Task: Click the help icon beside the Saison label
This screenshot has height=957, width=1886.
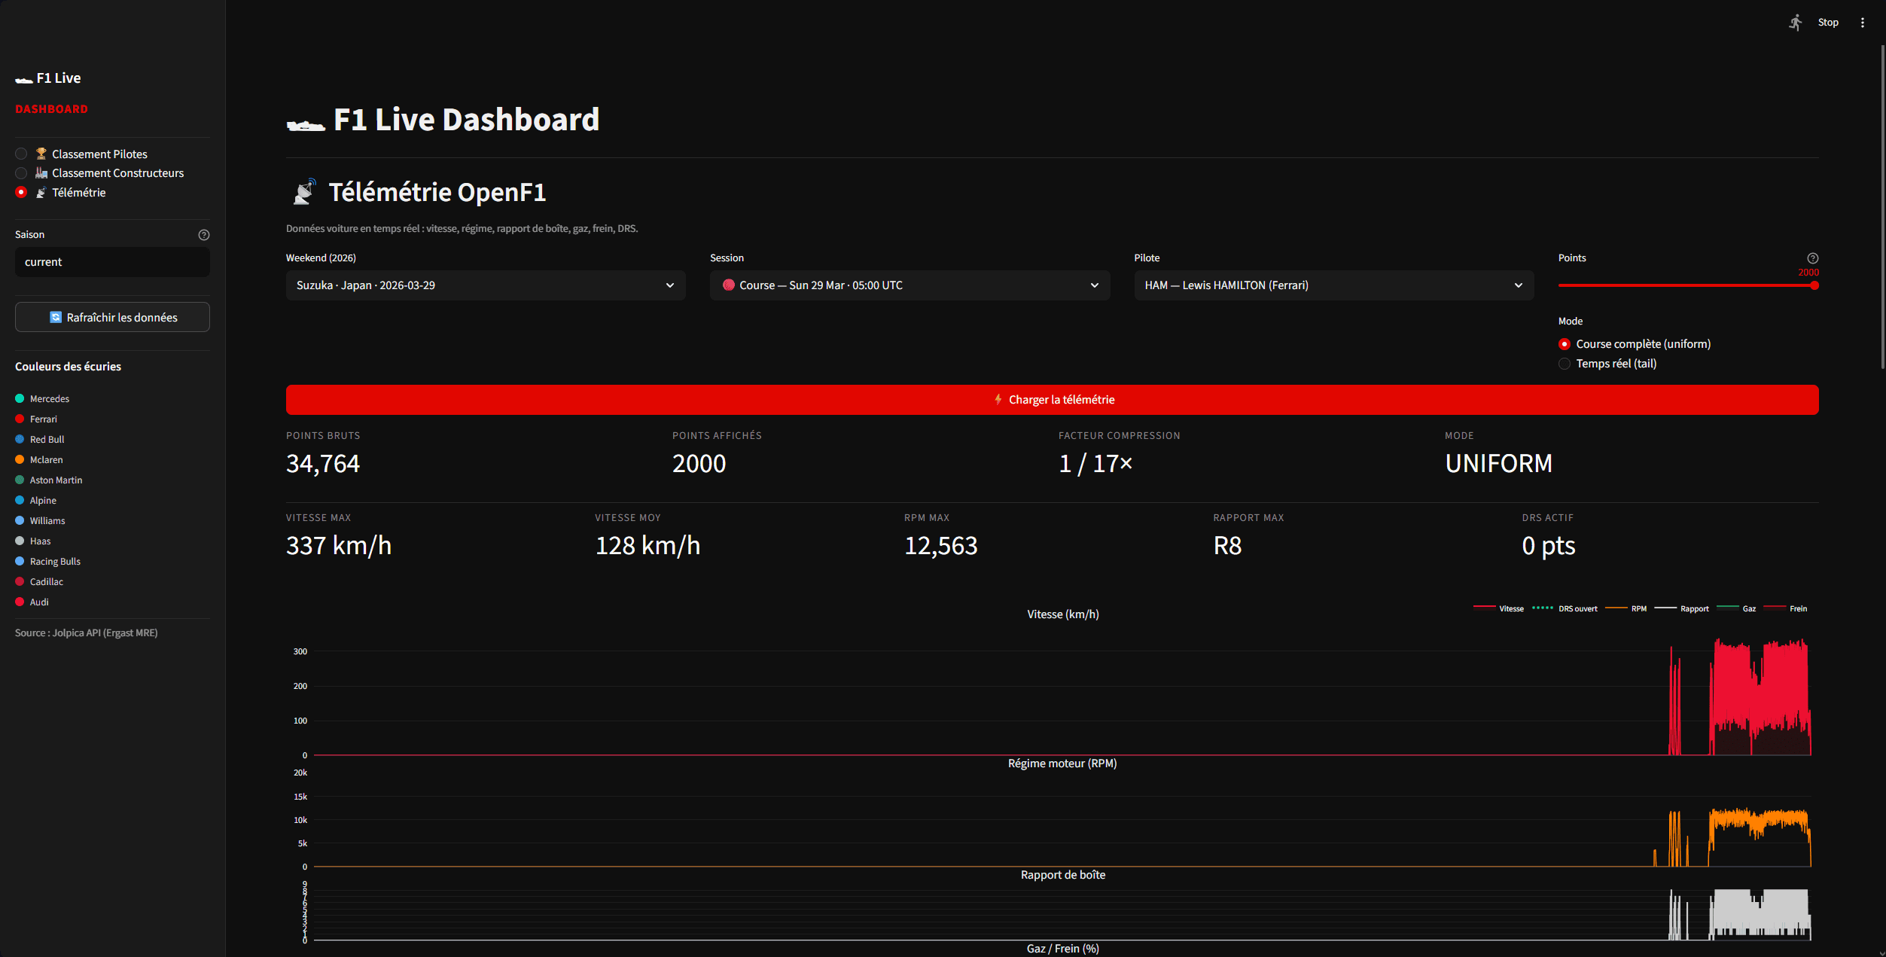Action: point(204,234)
